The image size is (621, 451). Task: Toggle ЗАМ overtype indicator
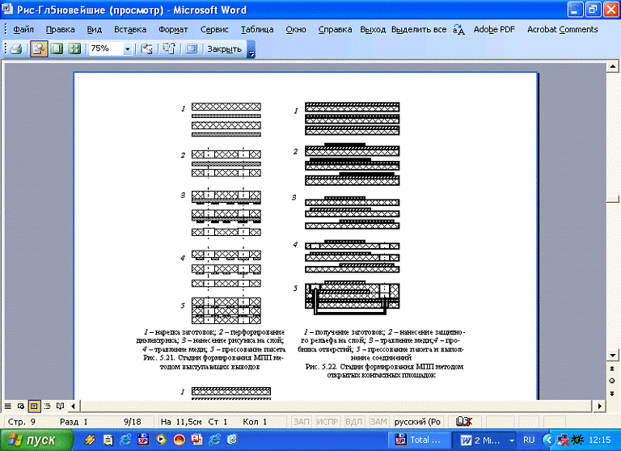(x=378, y=422)
